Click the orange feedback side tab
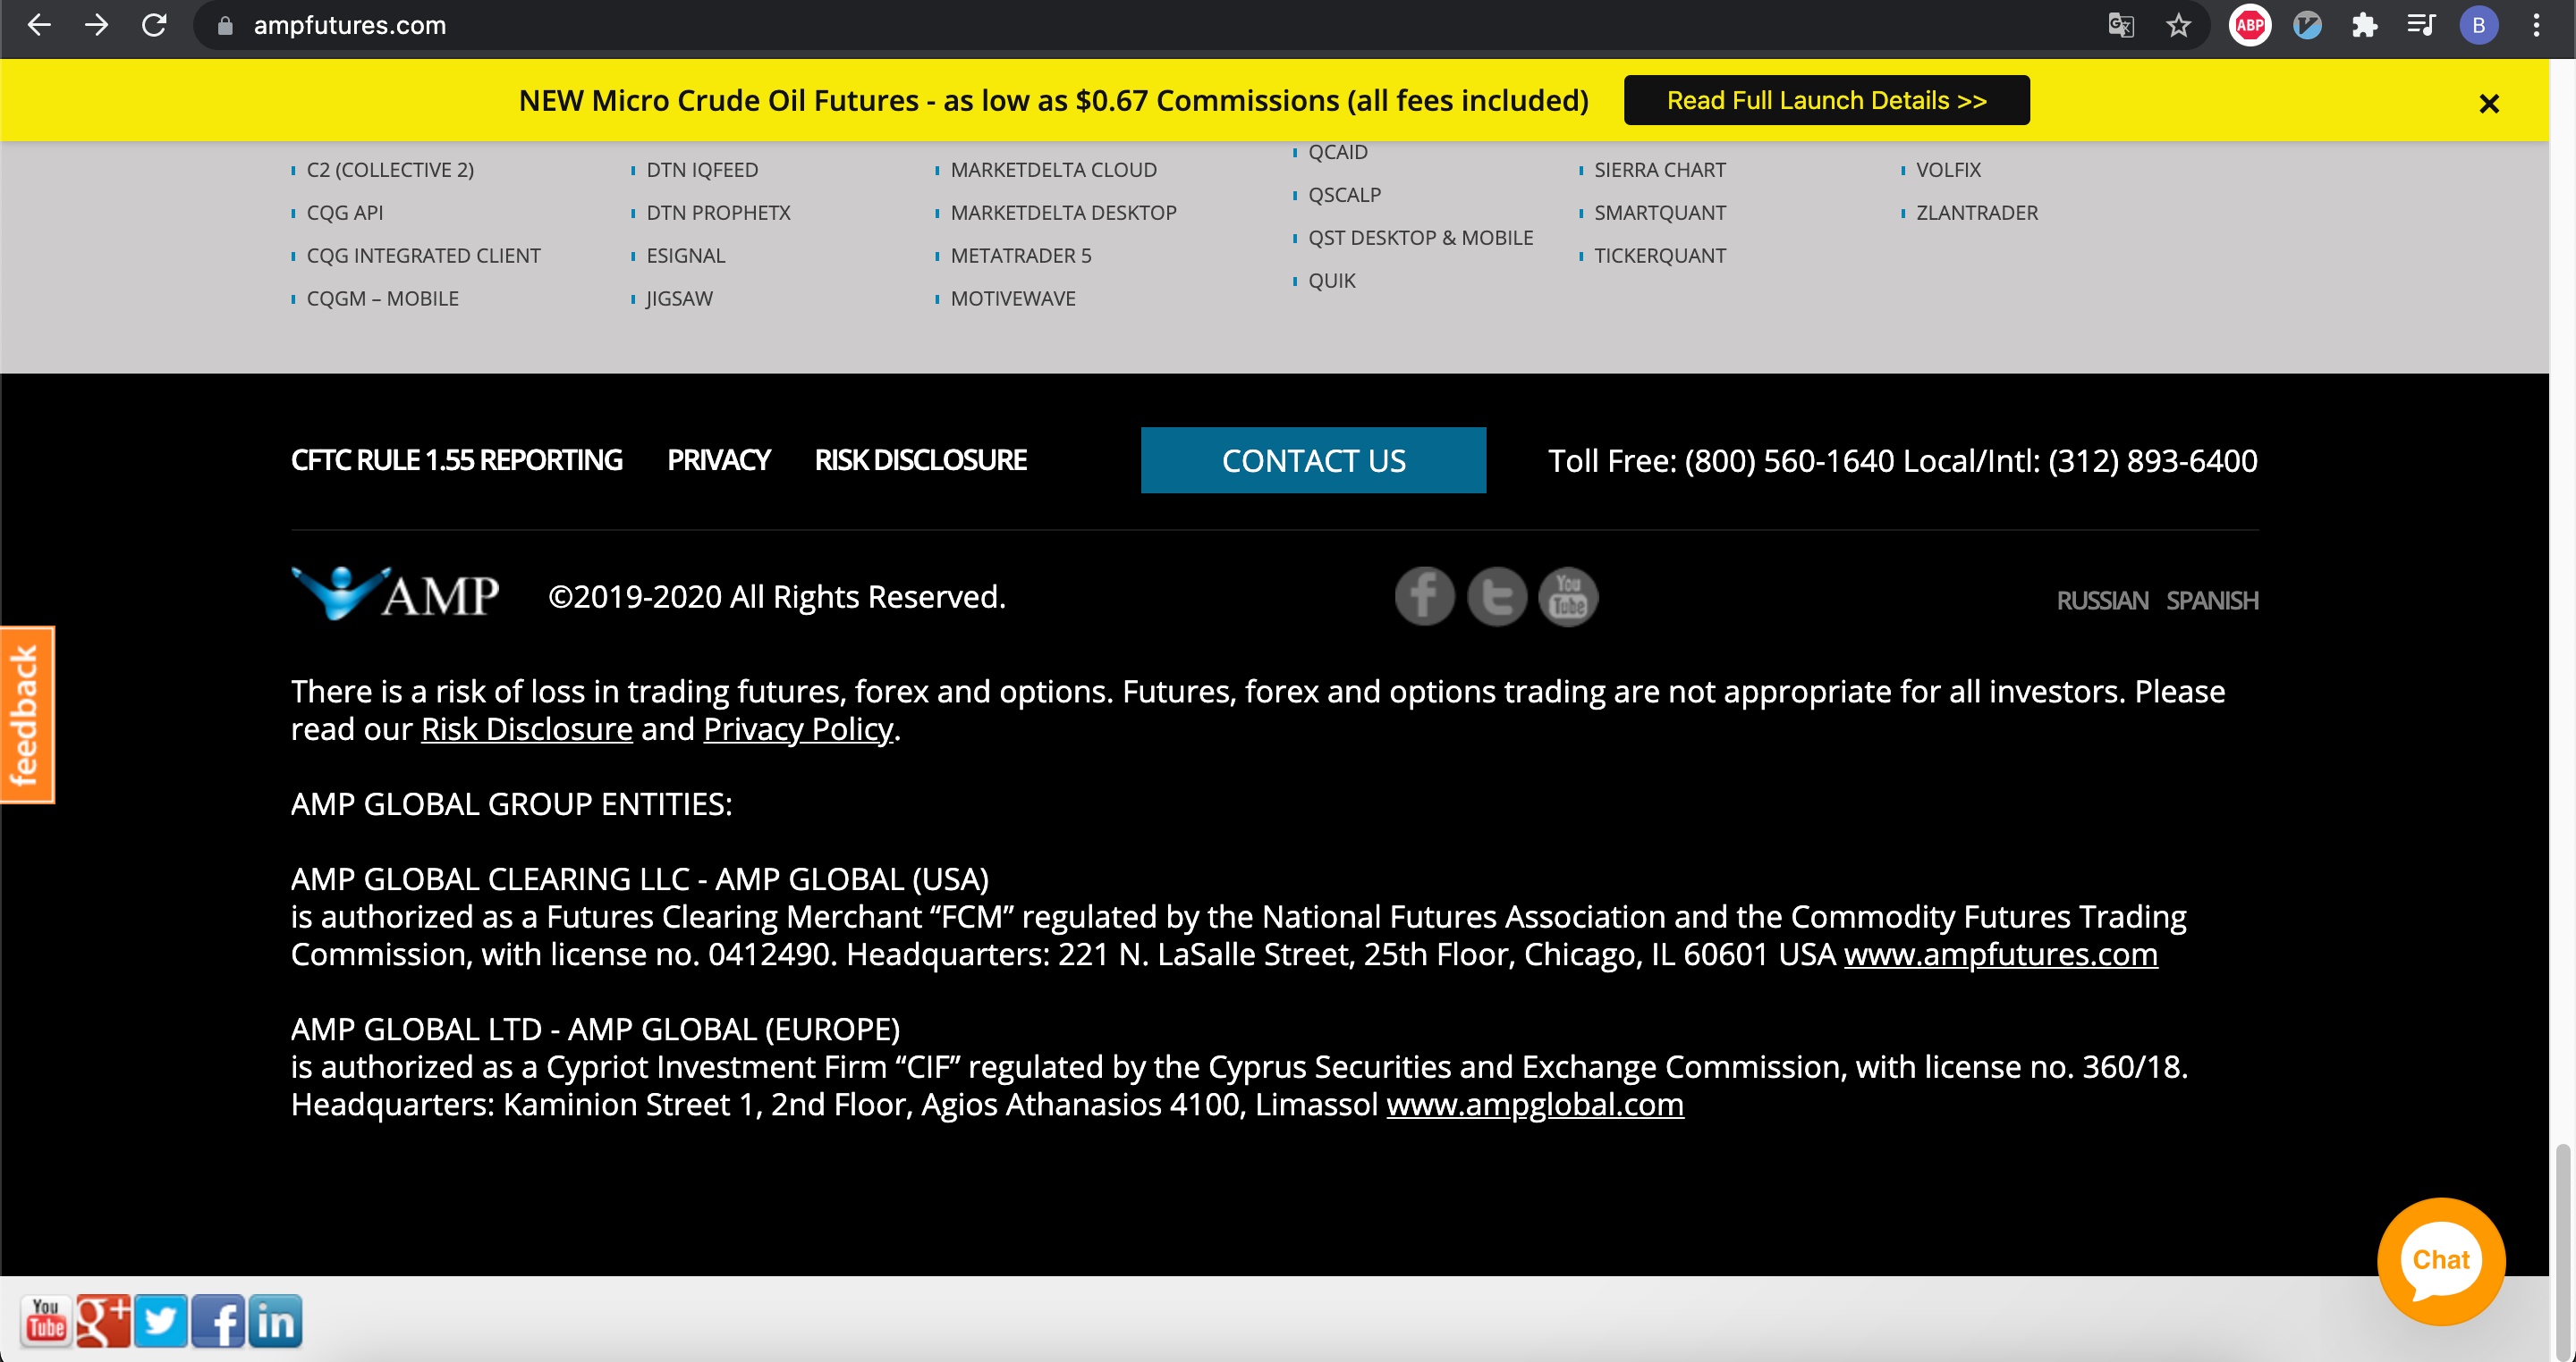Screen dimensions: 2576x1362 (x=26, y=714)
